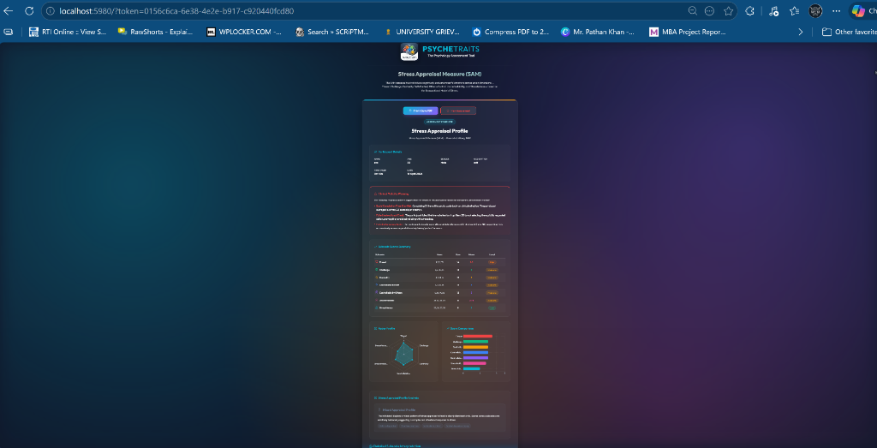Screen dimensions: 877x448
Task: Click the Subscale Scores Summary header
Action: (392, 246)
